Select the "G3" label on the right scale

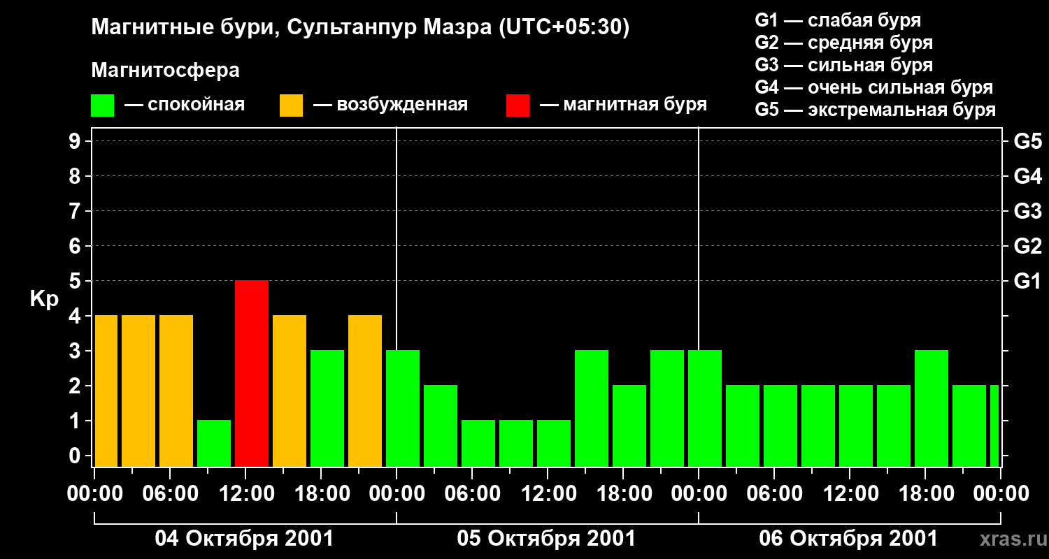1028,212
